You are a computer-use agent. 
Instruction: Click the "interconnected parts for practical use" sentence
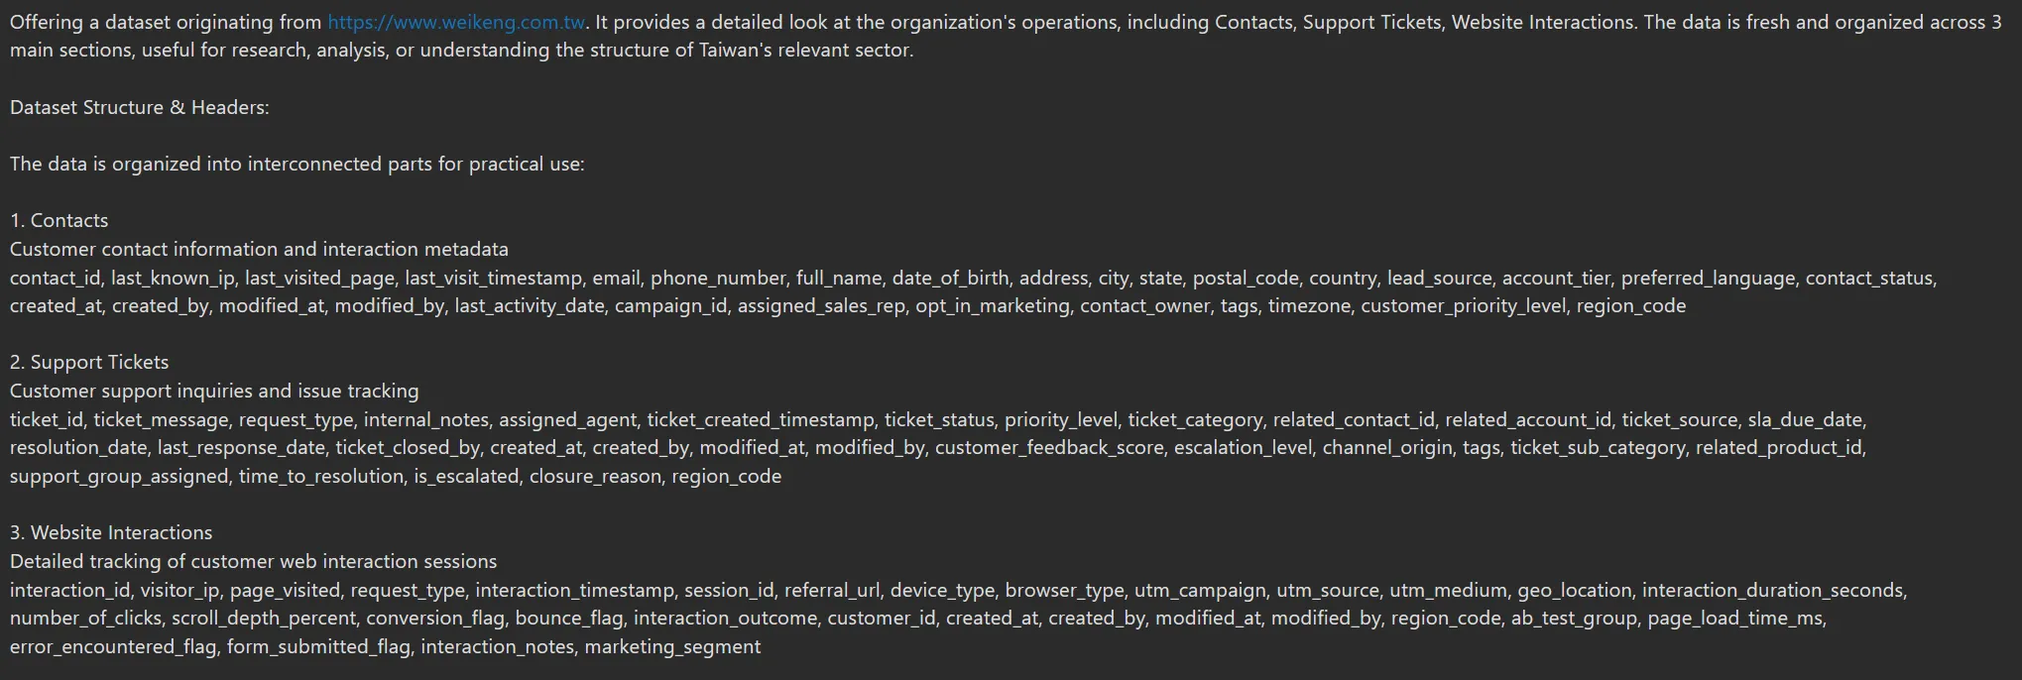coord(416,164)
